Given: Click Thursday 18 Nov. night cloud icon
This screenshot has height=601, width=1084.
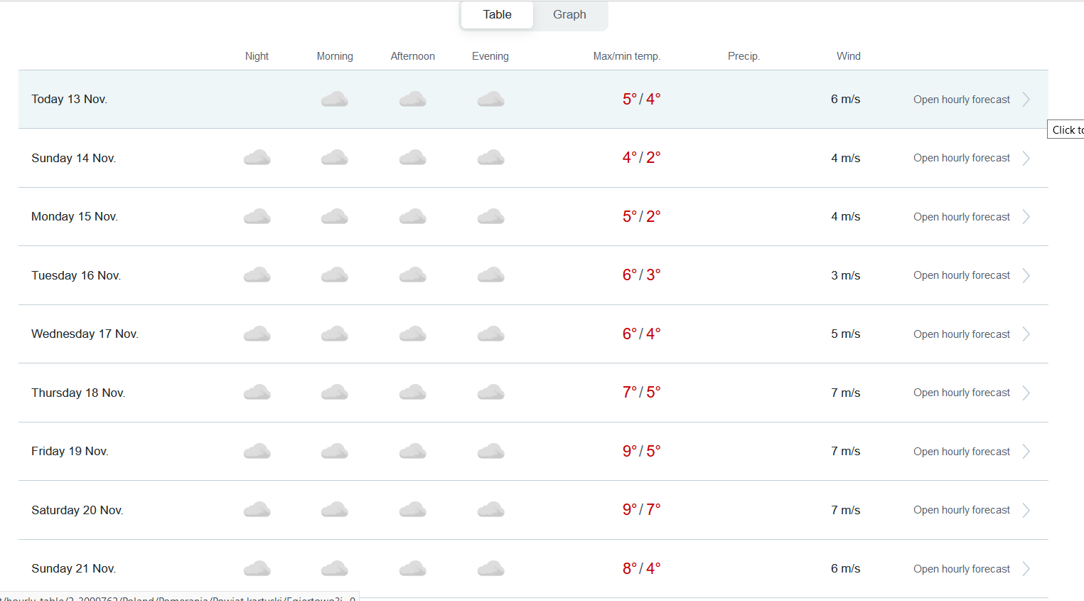Looking at the screenshot, I should (x=257, y=392).
